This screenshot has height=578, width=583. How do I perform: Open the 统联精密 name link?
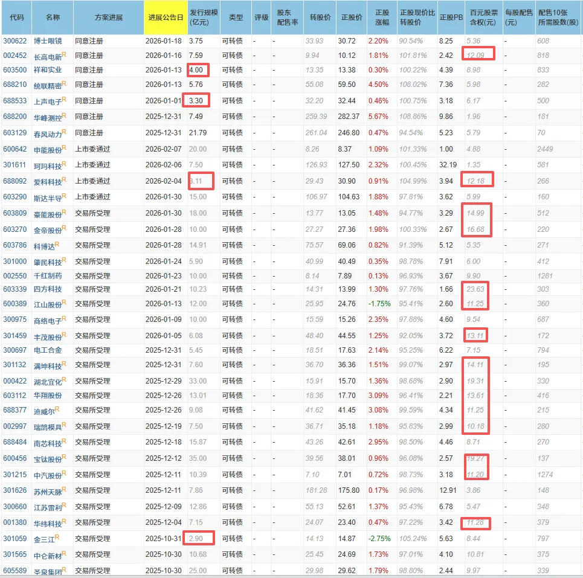[48, 86]
